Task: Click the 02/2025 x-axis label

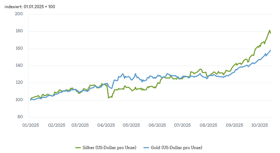Action: pos(56,125)
